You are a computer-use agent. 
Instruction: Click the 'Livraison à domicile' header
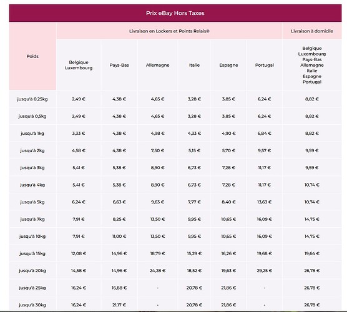tap(312, 31)
